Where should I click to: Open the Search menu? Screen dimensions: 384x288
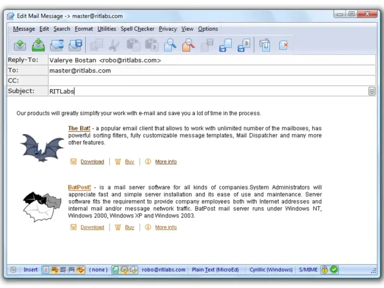[x=62, y=29]
